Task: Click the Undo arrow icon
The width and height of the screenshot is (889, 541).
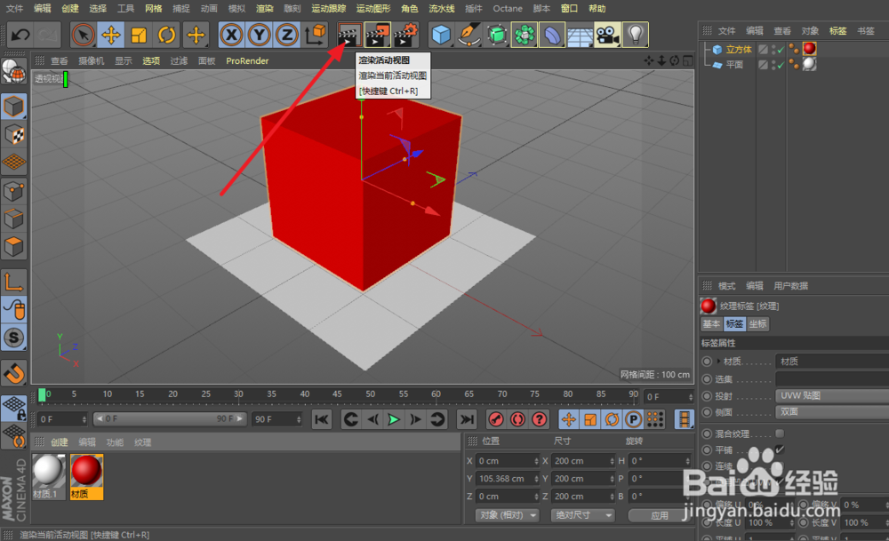Action: tap(20, 36)
